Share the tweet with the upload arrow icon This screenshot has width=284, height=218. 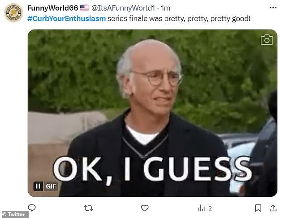[x=273, y=208]
